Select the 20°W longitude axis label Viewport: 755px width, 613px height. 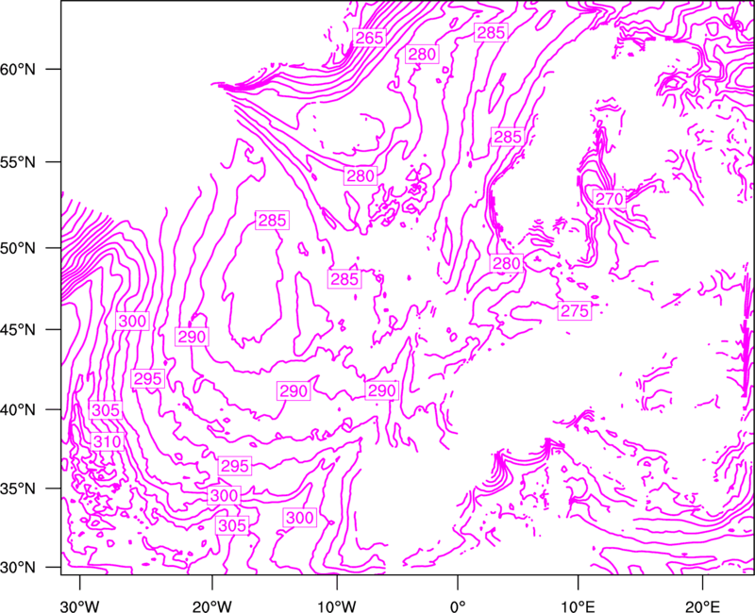(212, 606)
